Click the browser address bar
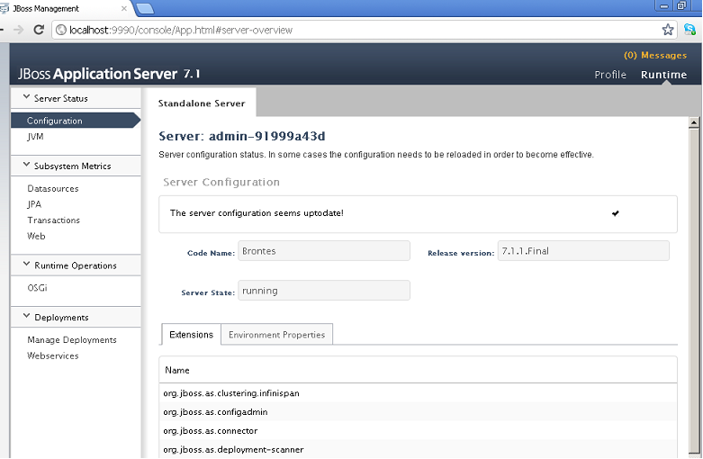 360,30
